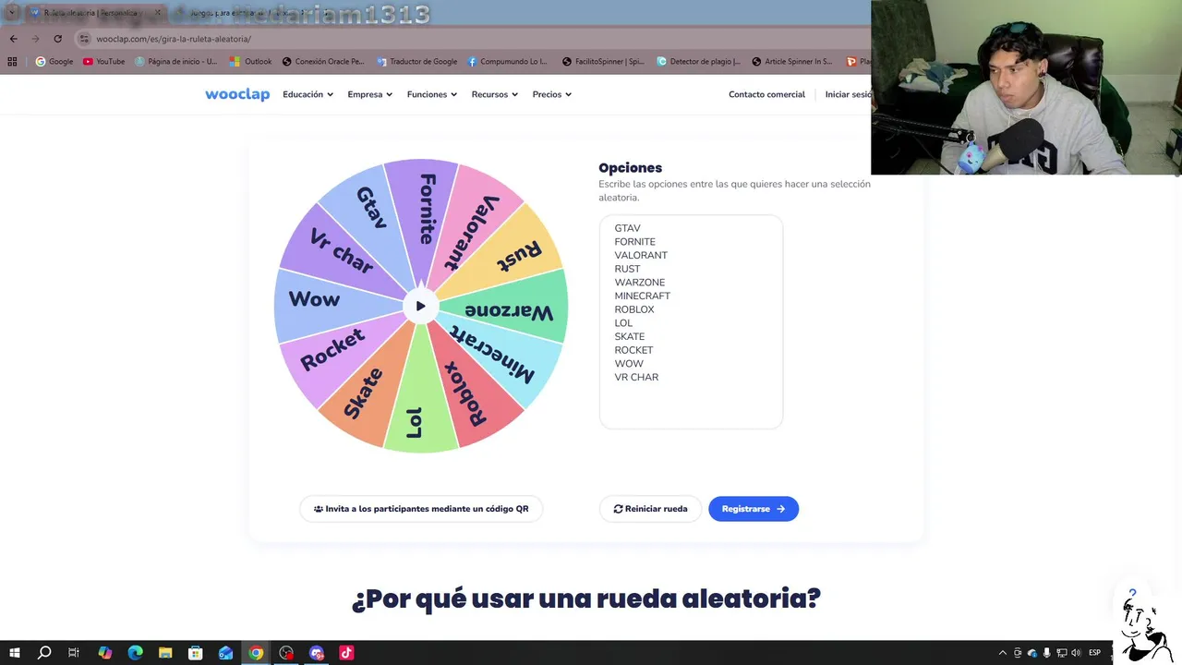Viewport: 1182px width, 665px height.
Task: Open Windows search from the taskbar
Action: coord(43,653)
